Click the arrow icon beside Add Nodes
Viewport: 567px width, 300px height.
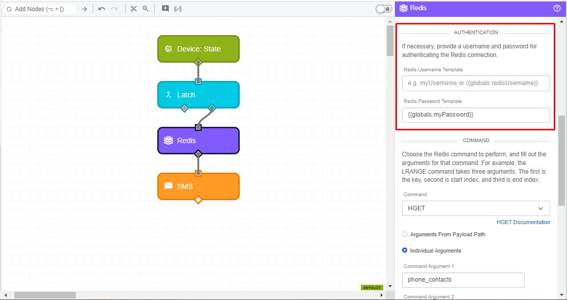point(84,9)
